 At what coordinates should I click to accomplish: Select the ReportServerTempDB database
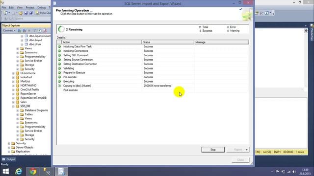coord(33,98)
